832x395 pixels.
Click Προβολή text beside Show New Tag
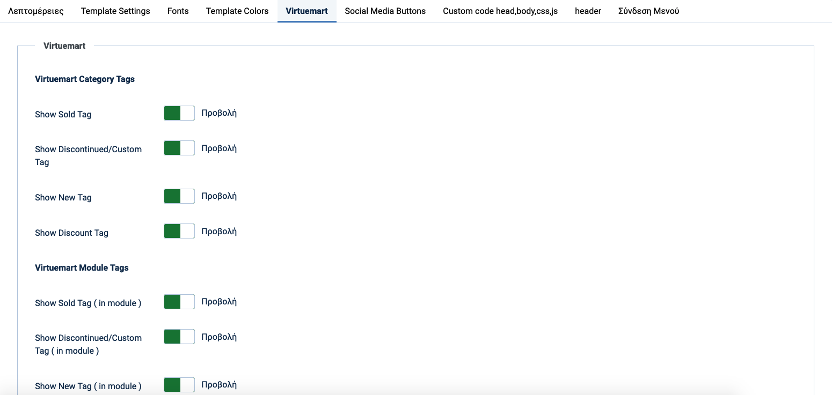pyautogui.click(x=219, y=196)
